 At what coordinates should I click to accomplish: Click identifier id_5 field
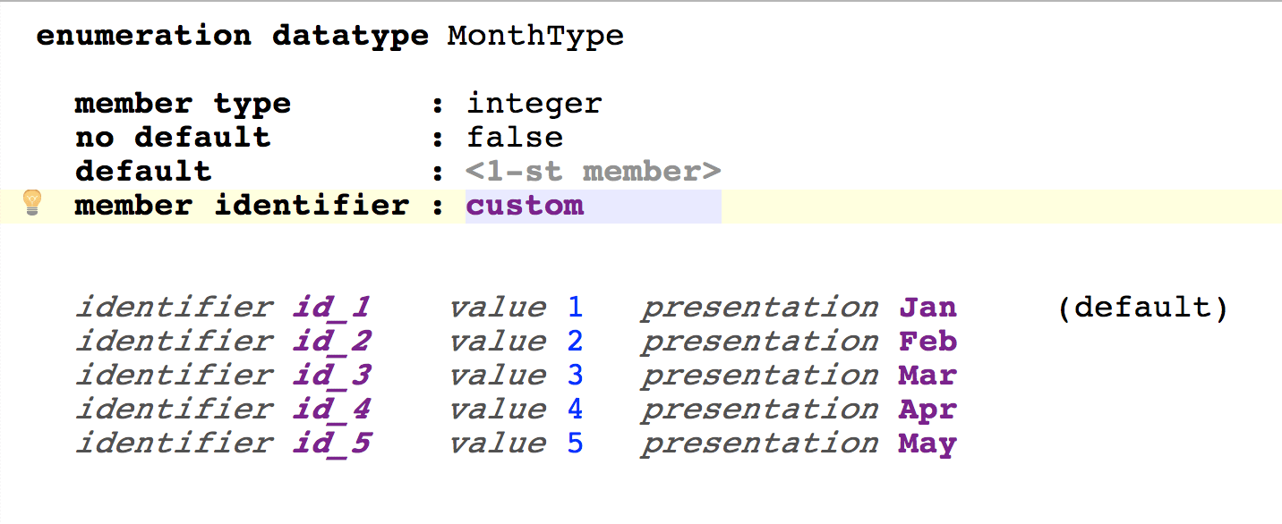[331, 444]
